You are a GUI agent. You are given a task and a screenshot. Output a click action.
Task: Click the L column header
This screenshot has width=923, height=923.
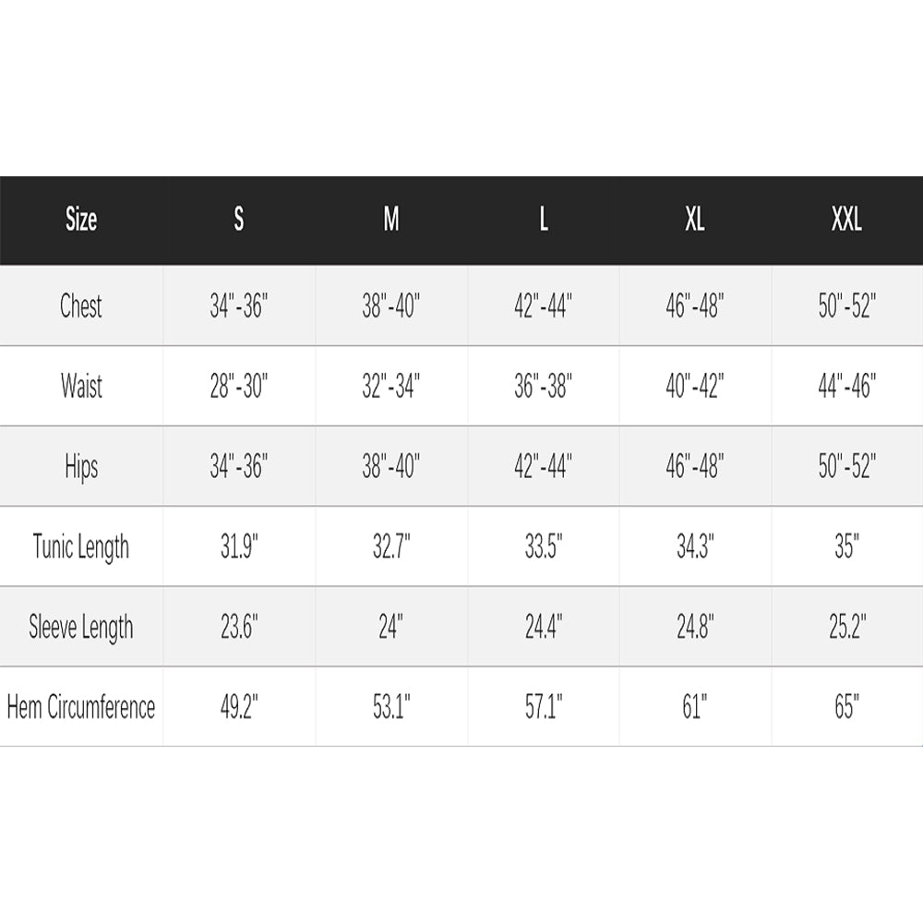(x=544, y=220)
